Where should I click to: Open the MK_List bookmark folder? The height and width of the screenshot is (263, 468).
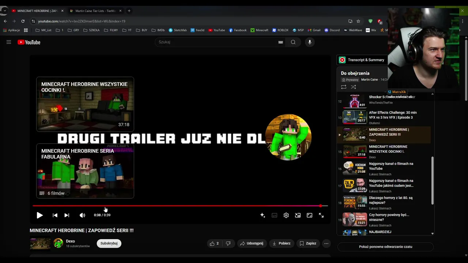(x=43, y=30)
